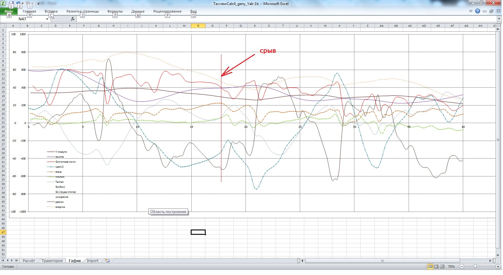Click previous sheet tab navigation arrow
The width and height of the screenshot is (503, 275).
8,261
